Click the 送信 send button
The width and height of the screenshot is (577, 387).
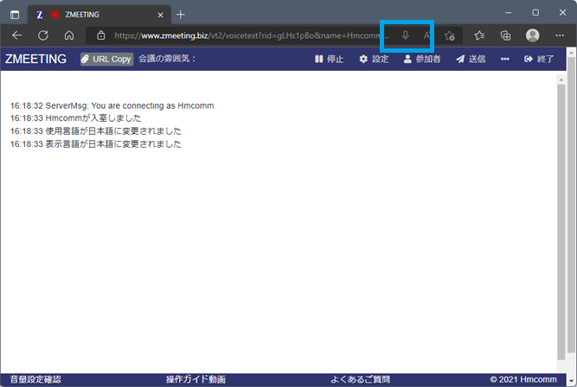(471, 60)
